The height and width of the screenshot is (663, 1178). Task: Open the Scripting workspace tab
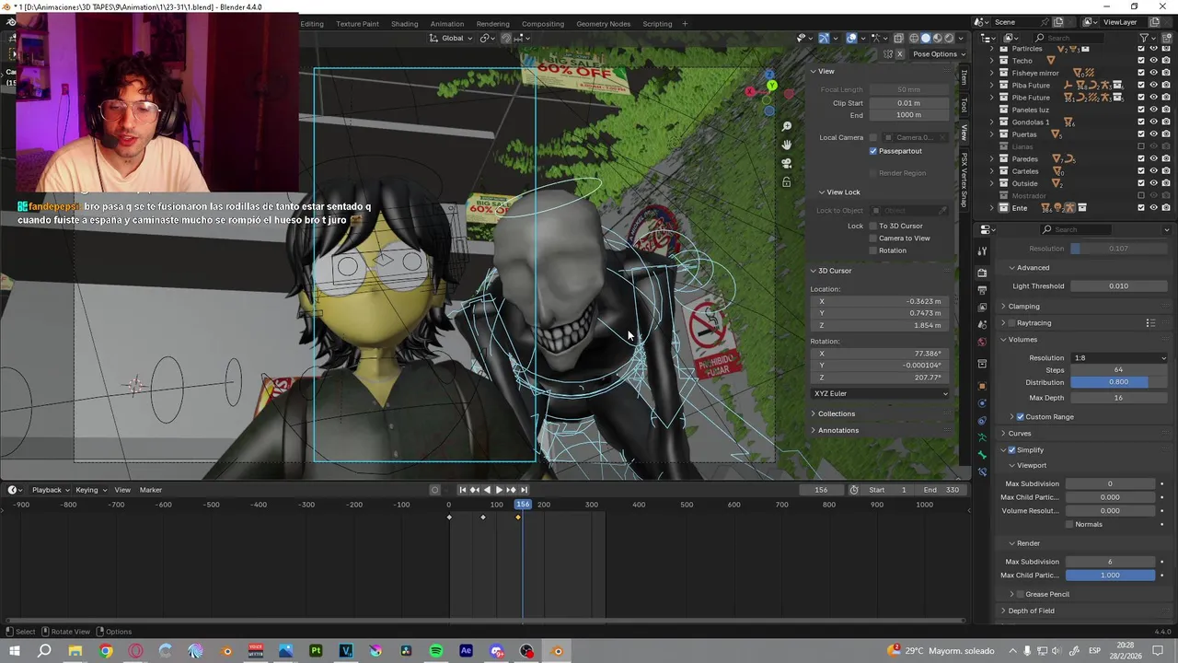tap(657, 24)
